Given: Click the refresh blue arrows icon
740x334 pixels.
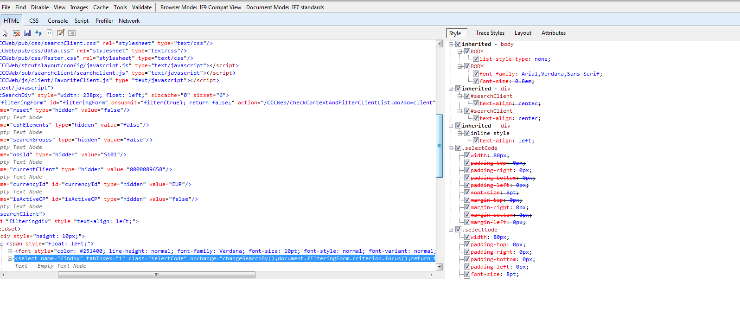Looking at the screenshot, I should click(x=38, y=33).
